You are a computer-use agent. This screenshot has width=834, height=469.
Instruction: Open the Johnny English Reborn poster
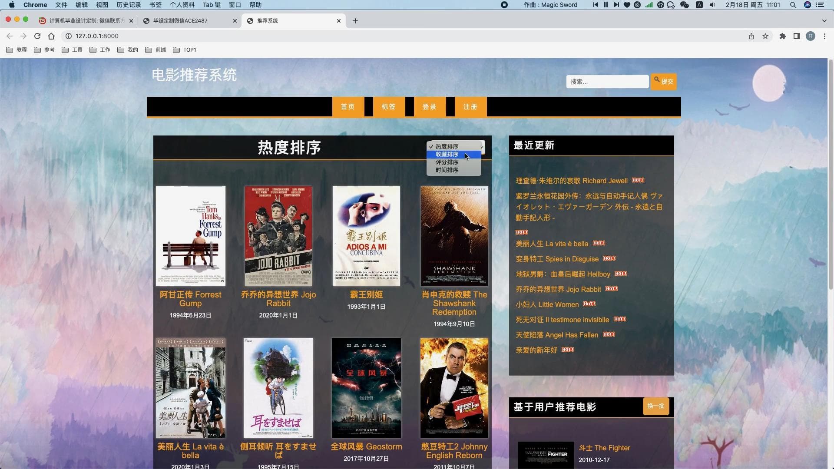454,388
